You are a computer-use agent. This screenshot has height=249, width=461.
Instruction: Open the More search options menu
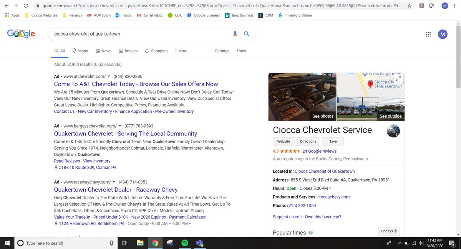[x=181, y=51]
